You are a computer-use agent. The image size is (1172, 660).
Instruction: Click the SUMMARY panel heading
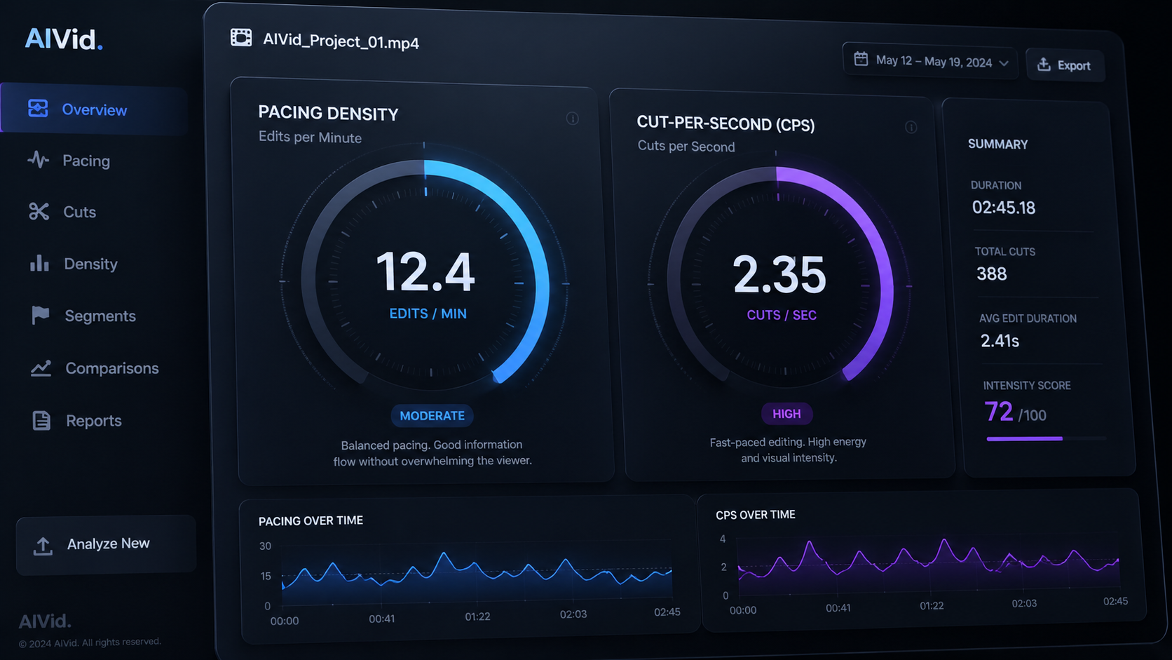point(997,144)
